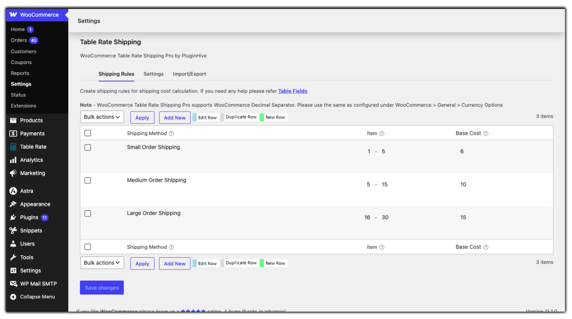572x319 pixels.
Task: Click the Medium Order Shipping method name
Action: click(x=156, y=180)
